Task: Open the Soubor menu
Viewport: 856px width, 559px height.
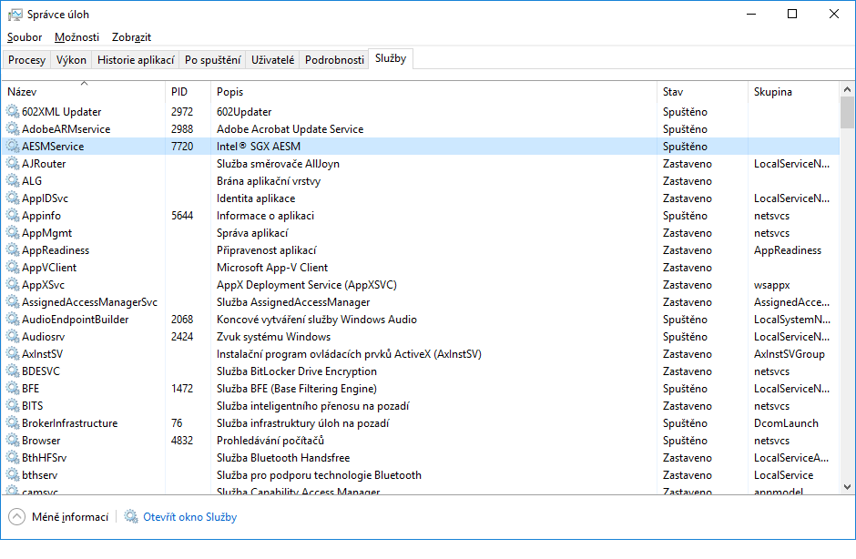Action: [25, 37]
